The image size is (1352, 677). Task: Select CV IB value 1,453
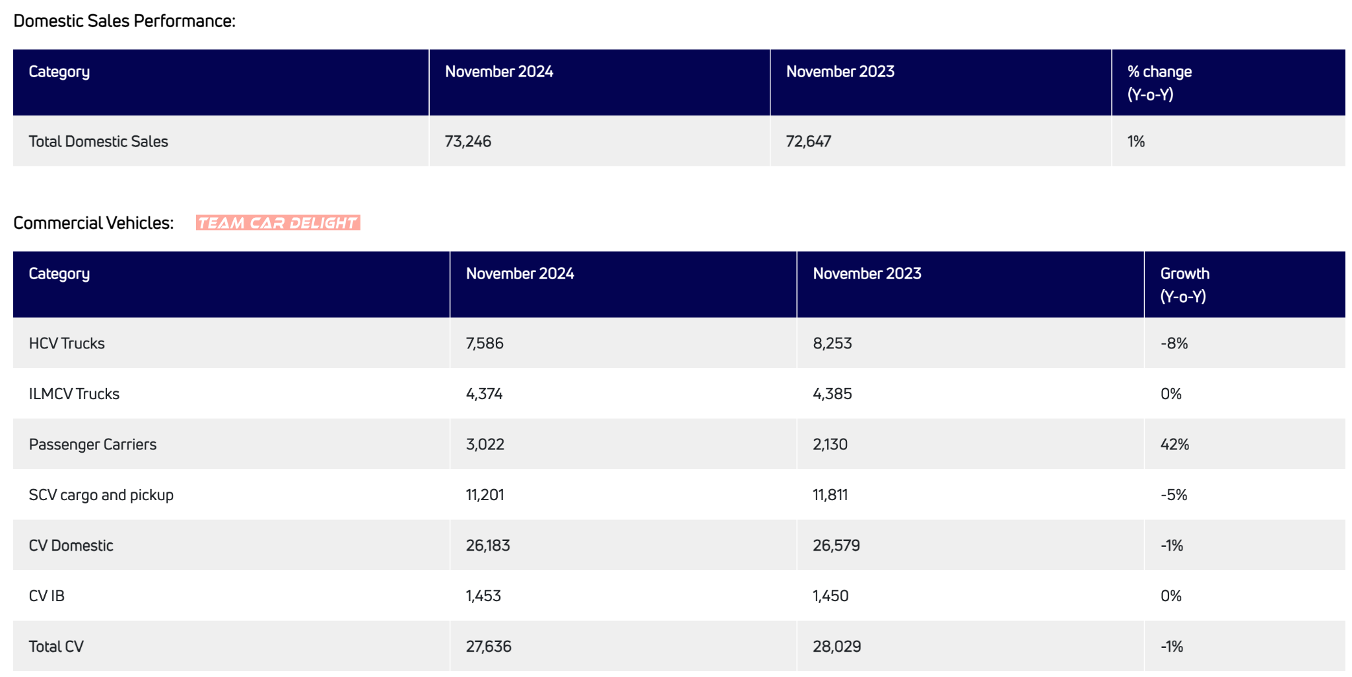point(483,596)
